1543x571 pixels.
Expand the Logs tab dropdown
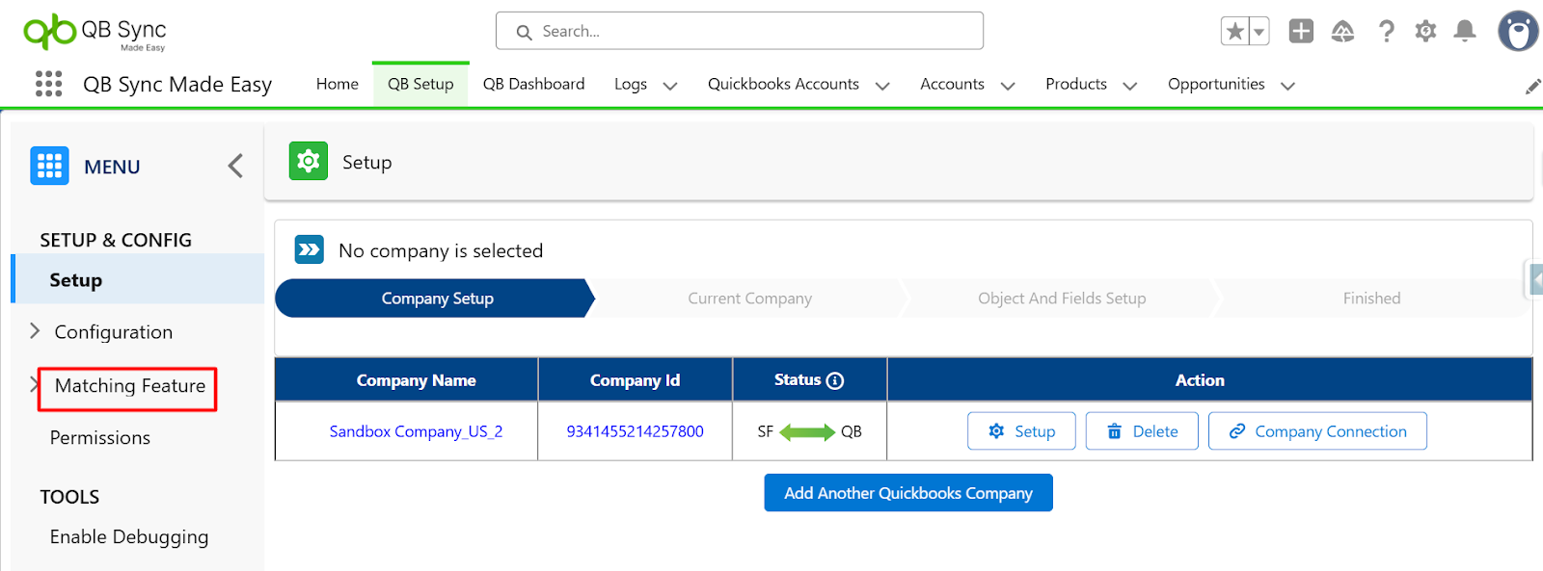pyautogui.click(x=670, y=86)
